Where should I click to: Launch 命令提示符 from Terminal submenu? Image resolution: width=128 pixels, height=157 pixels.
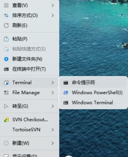pyautogui.click(x=93, y=83)
